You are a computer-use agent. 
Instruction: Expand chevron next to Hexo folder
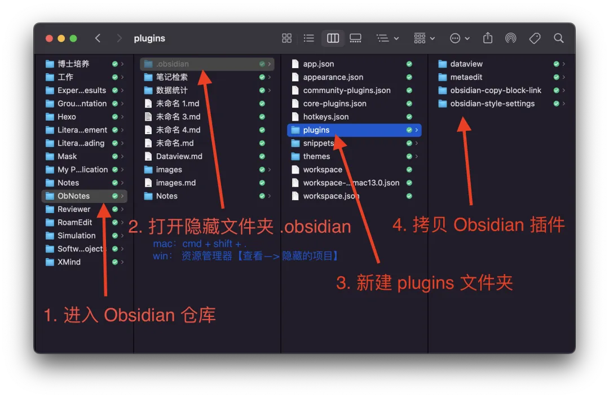(122, 117)
